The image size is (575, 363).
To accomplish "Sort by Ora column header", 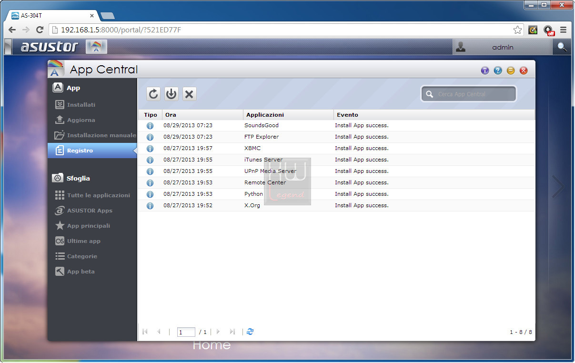I will tap(203, 115).
